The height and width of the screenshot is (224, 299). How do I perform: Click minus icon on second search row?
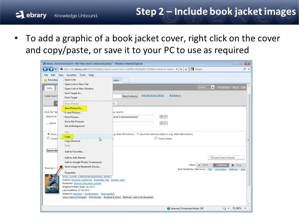click(x=166, y=123)
